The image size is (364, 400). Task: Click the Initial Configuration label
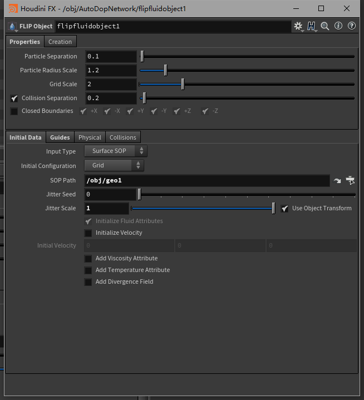point(48,166)
